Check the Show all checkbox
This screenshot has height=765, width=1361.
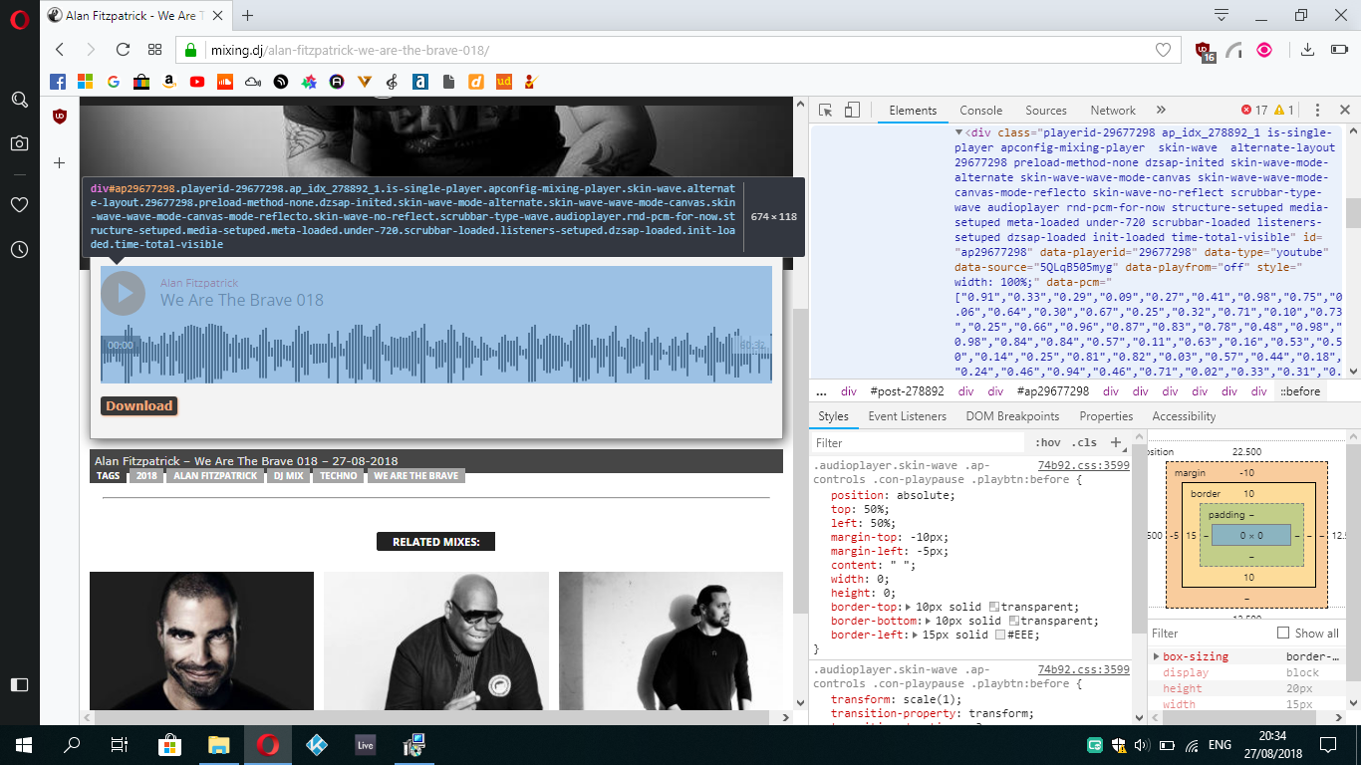1283,633
